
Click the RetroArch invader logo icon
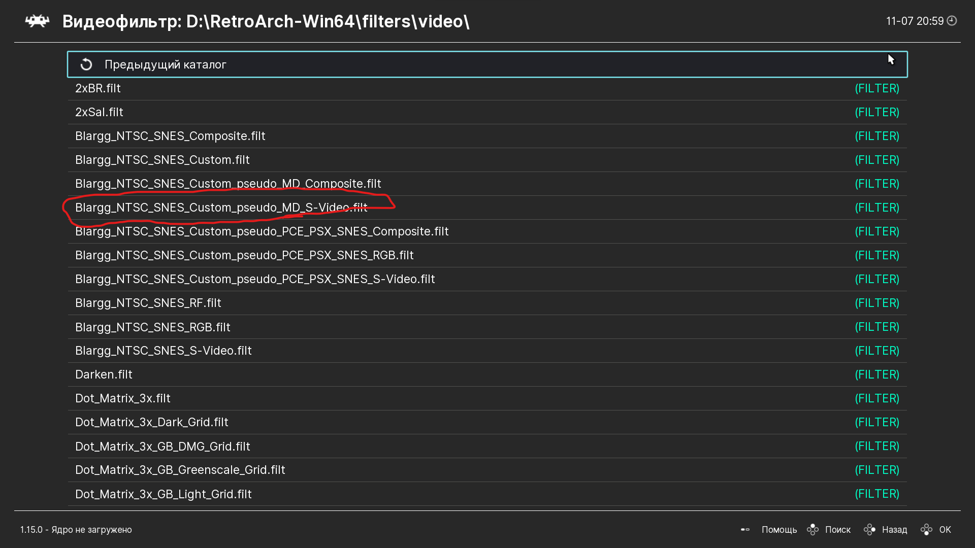tap(37, 21)
